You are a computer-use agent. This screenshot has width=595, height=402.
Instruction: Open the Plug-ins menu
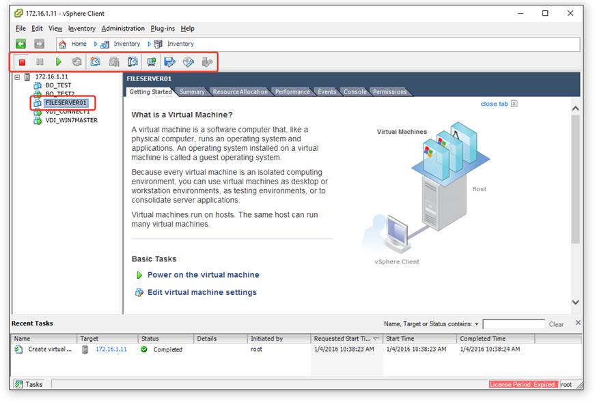[x=163, y=29]
